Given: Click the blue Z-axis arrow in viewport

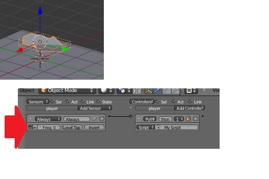Looking at the screenshot, I should pyautogui.click(x=40, y=10).
